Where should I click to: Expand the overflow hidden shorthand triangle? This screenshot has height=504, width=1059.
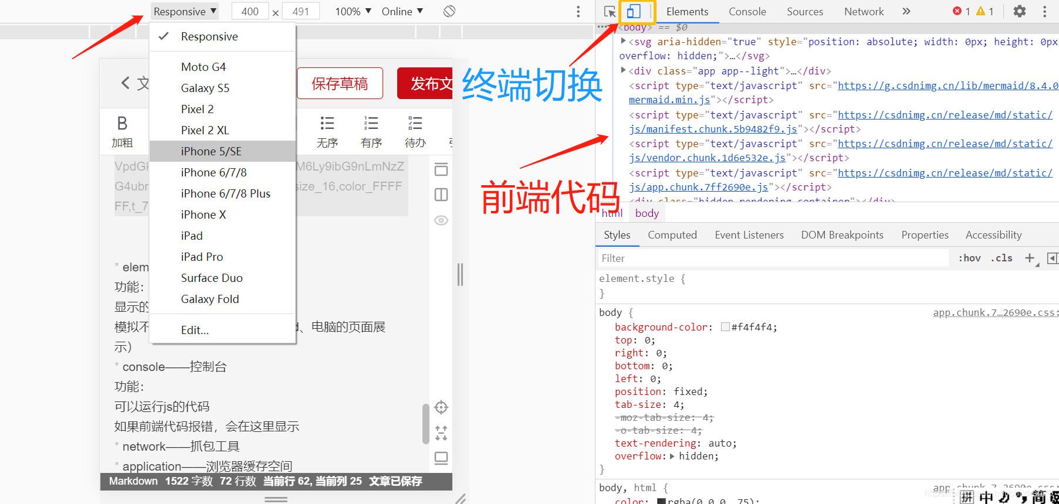pos(672,456)
